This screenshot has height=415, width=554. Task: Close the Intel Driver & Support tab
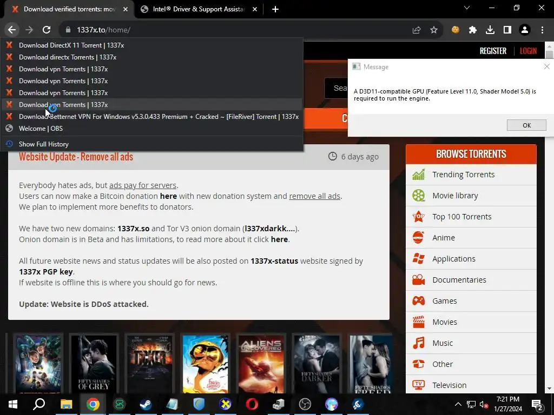(x=255, y=10)
